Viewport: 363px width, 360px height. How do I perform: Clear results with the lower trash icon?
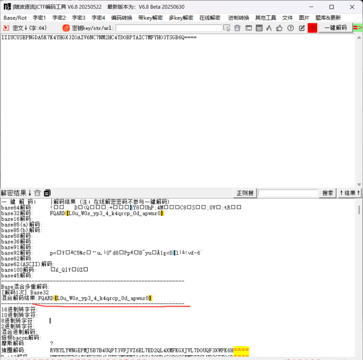click(x=38, y=193)
